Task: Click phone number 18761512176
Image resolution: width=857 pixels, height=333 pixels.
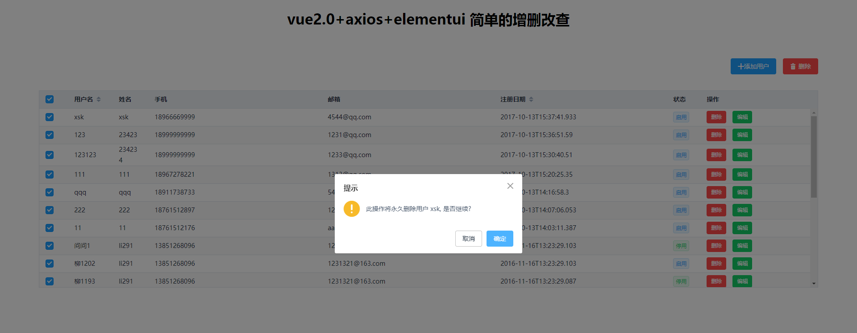Action: click(x=175, y=228)
